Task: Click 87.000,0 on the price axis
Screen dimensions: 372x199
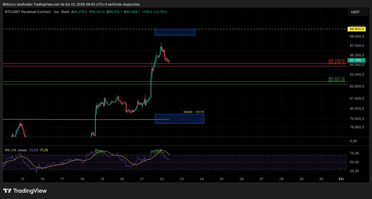Action: [356, 46]
